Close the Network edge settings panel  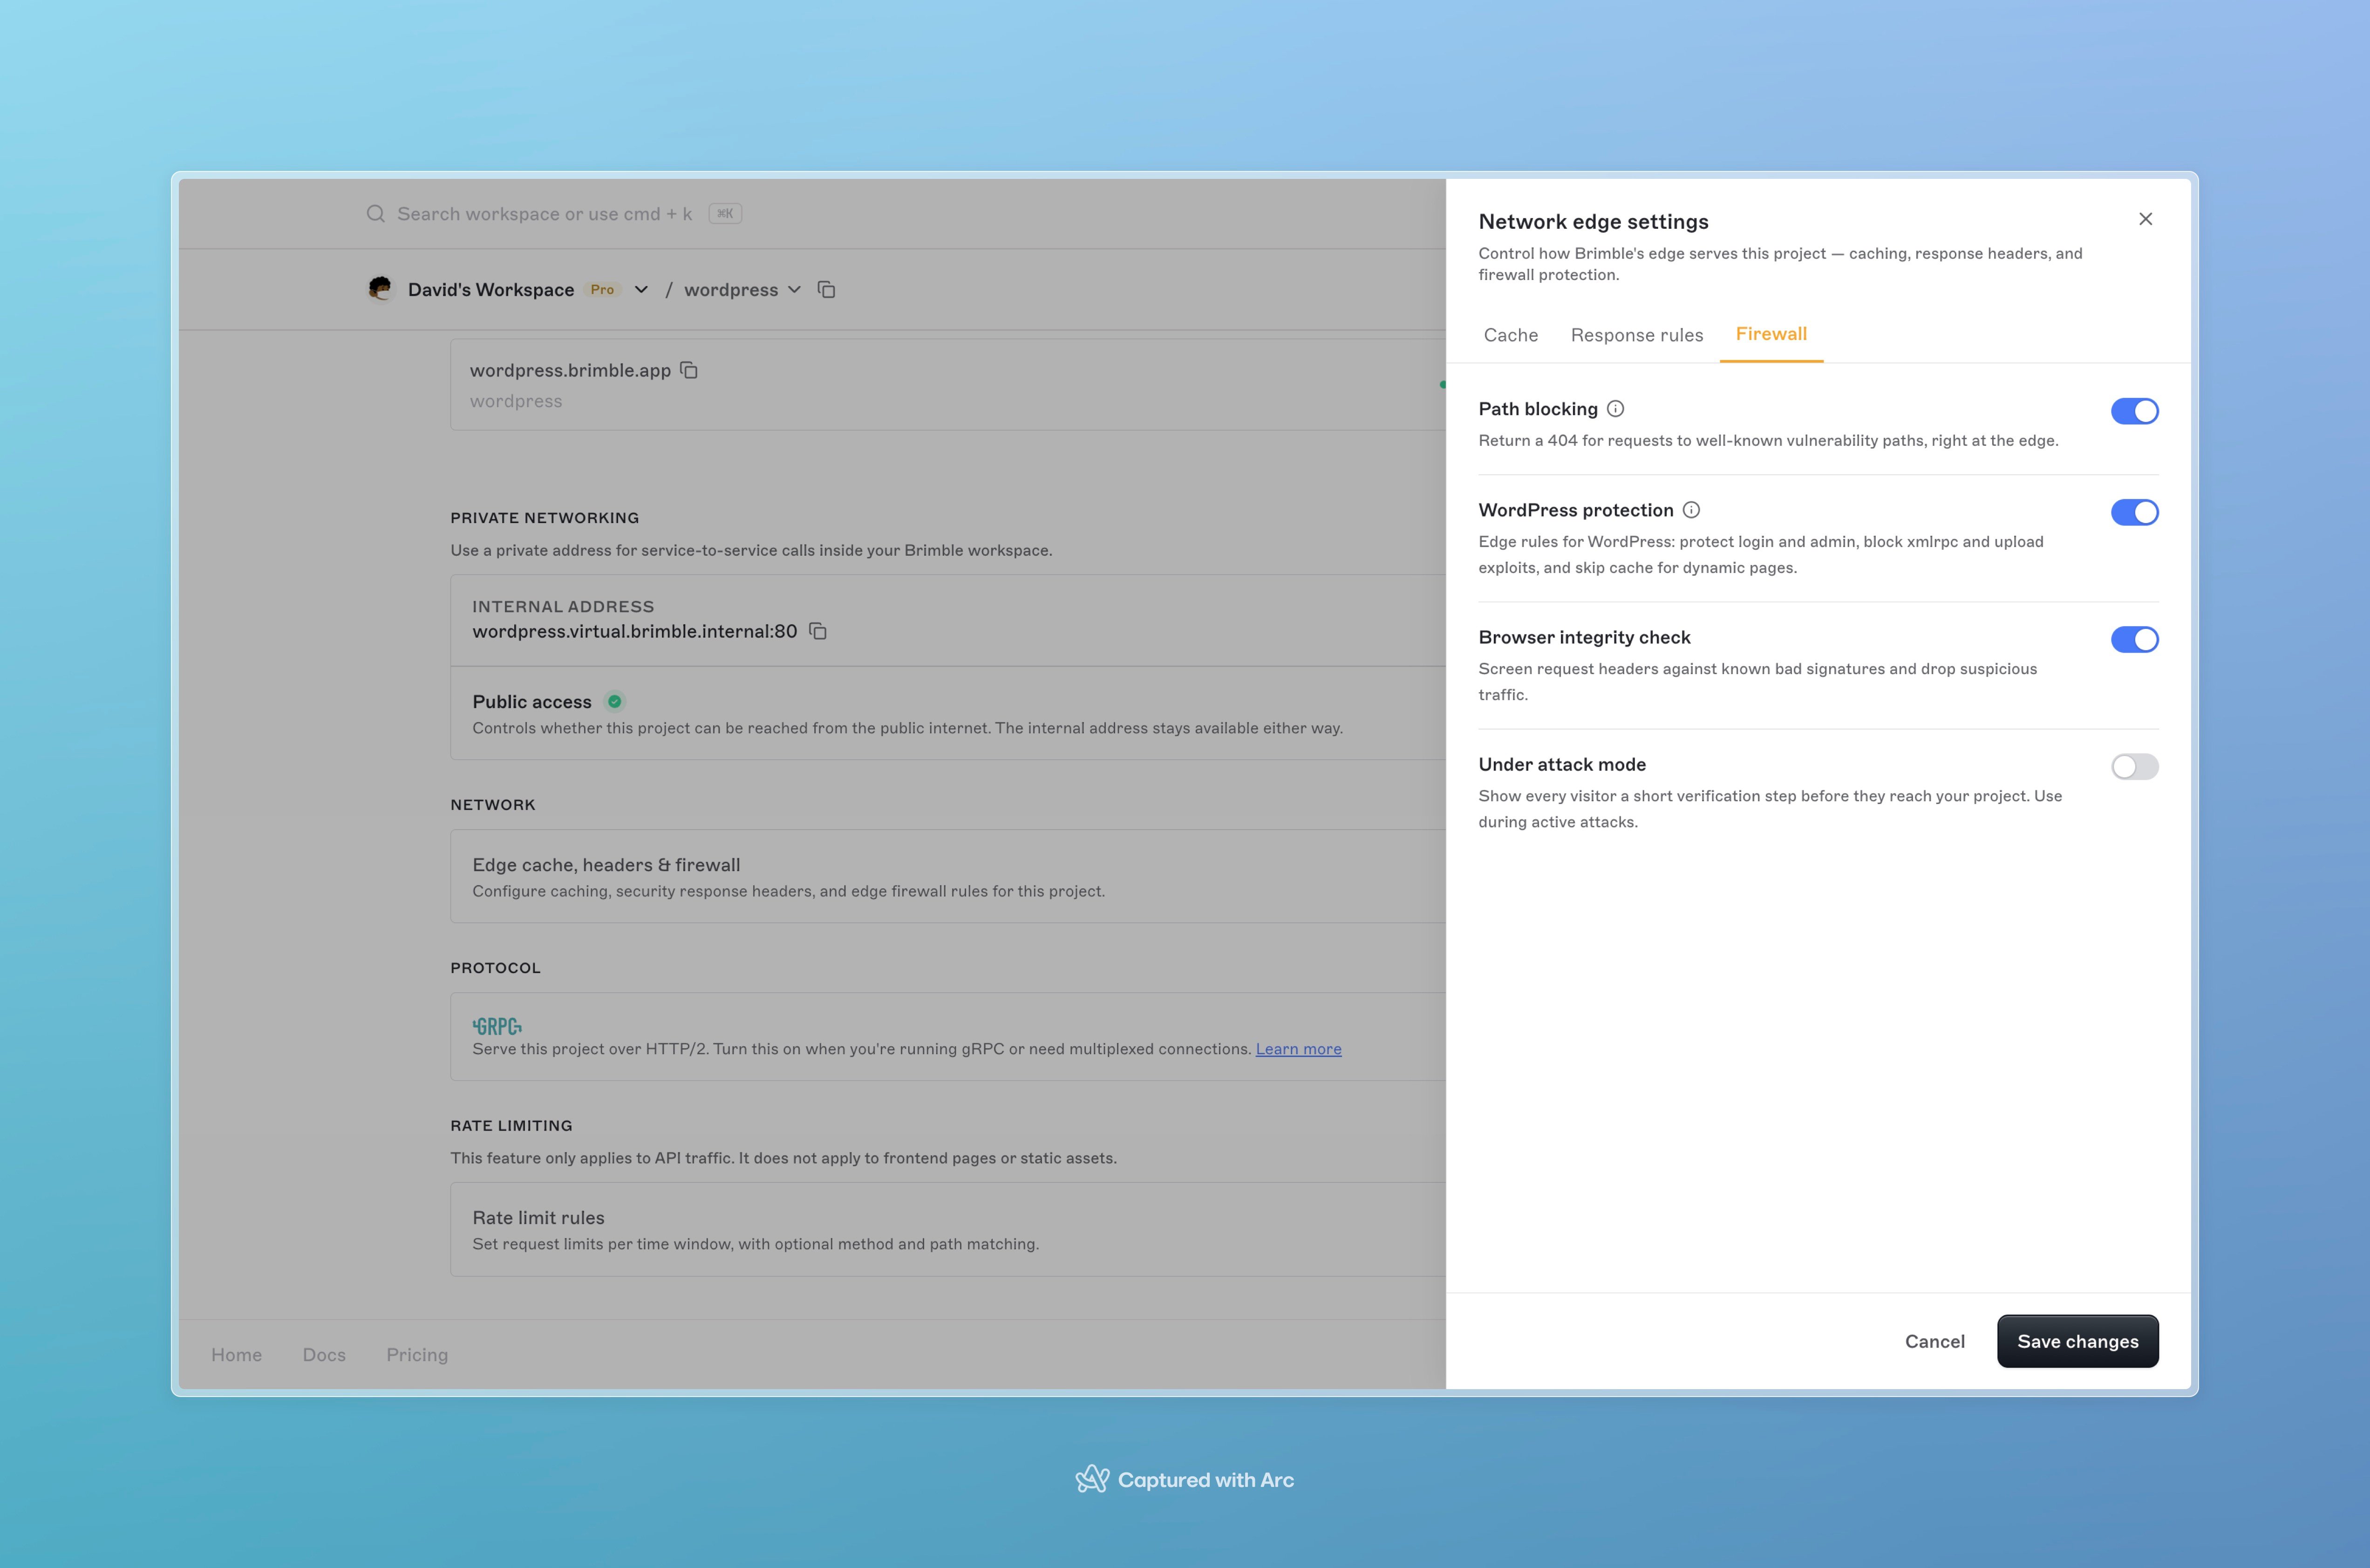(2145, 219)
